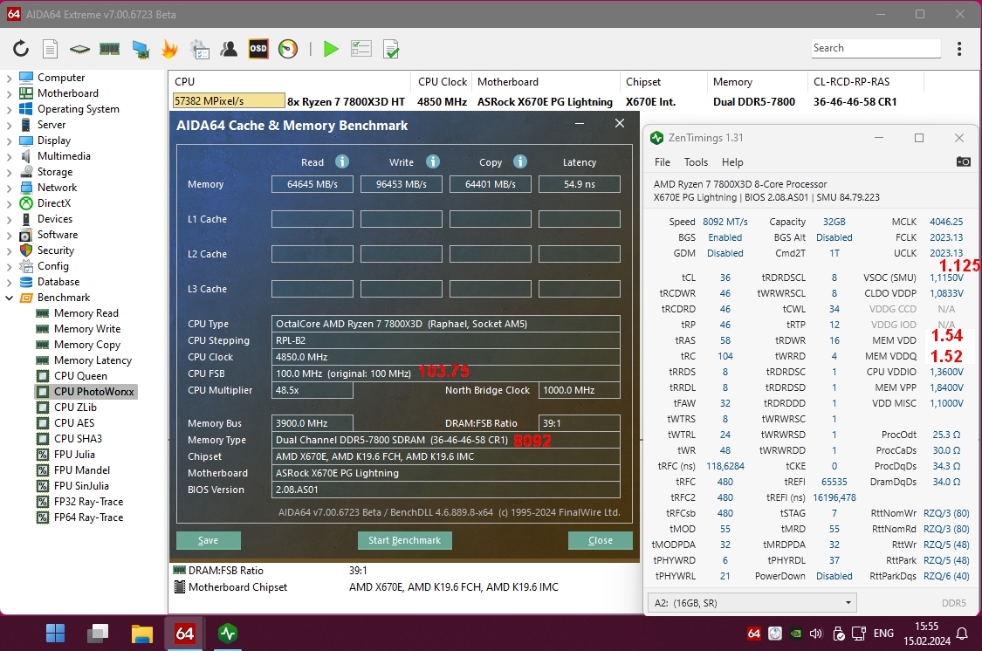Click the DRAM:FSB Ratio row
Viewport: 982px width, 651px height.
403,570
